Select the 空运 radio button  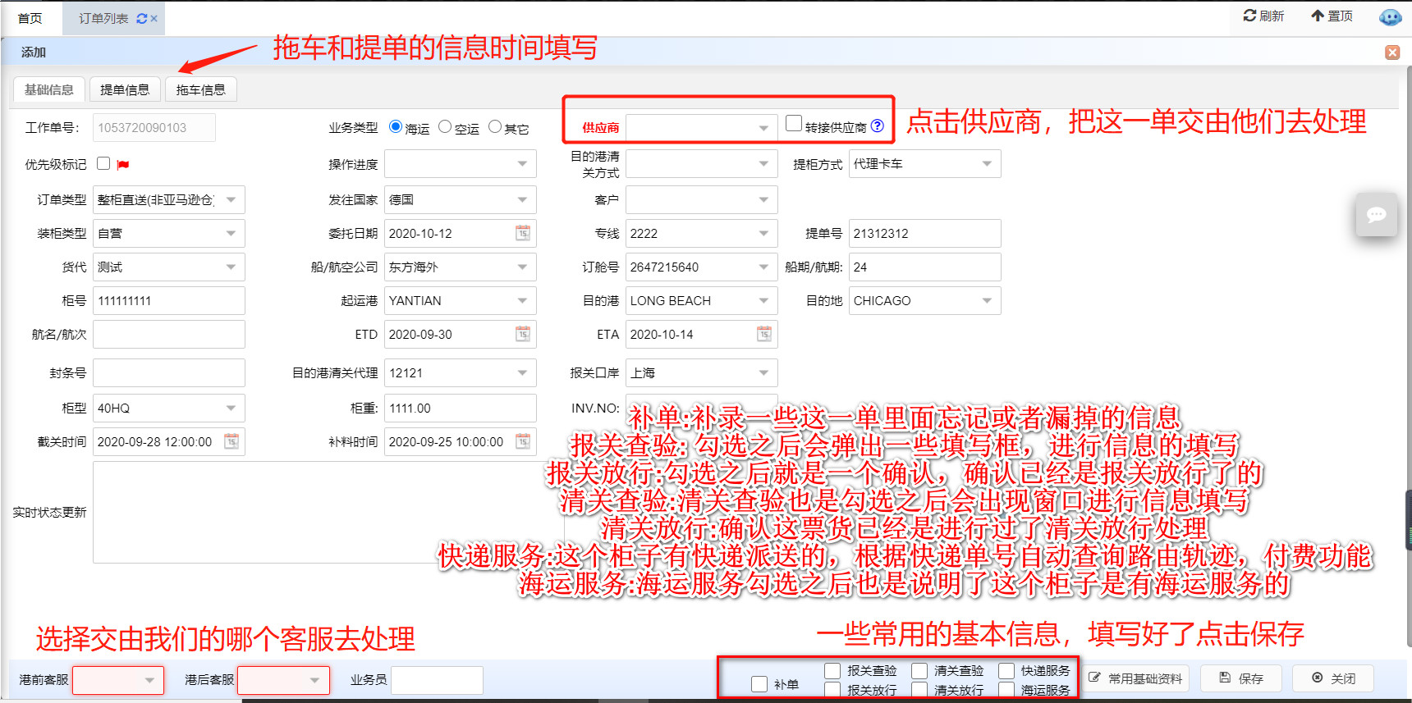tap(445, 126)
